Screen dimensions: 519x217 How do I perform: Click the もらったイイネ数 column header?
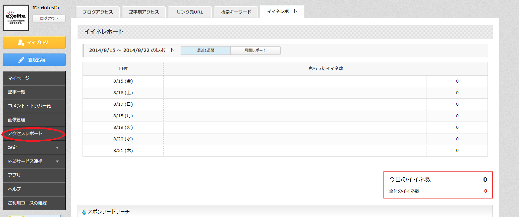tap(325, 69)
